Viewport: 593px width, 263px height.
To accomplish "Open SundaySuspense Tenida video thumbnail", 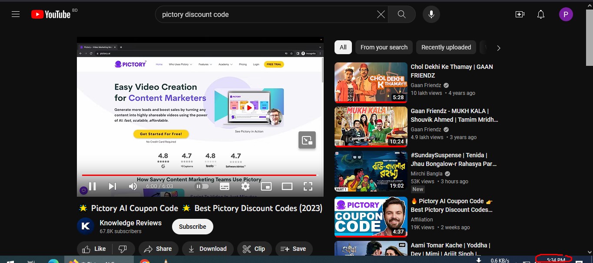I will click(x=371, y=171).
